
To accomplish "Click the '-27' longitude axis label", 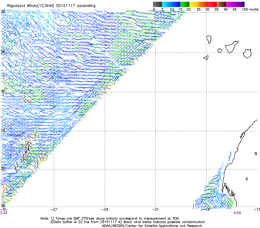I will (x=54, y=209).
